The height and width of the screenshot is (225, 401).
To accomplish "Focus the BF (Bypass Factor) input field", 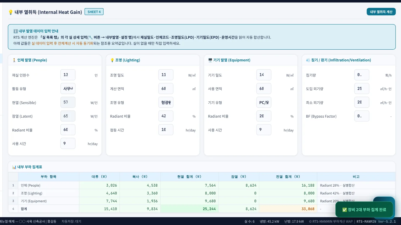I will (362, 116).
